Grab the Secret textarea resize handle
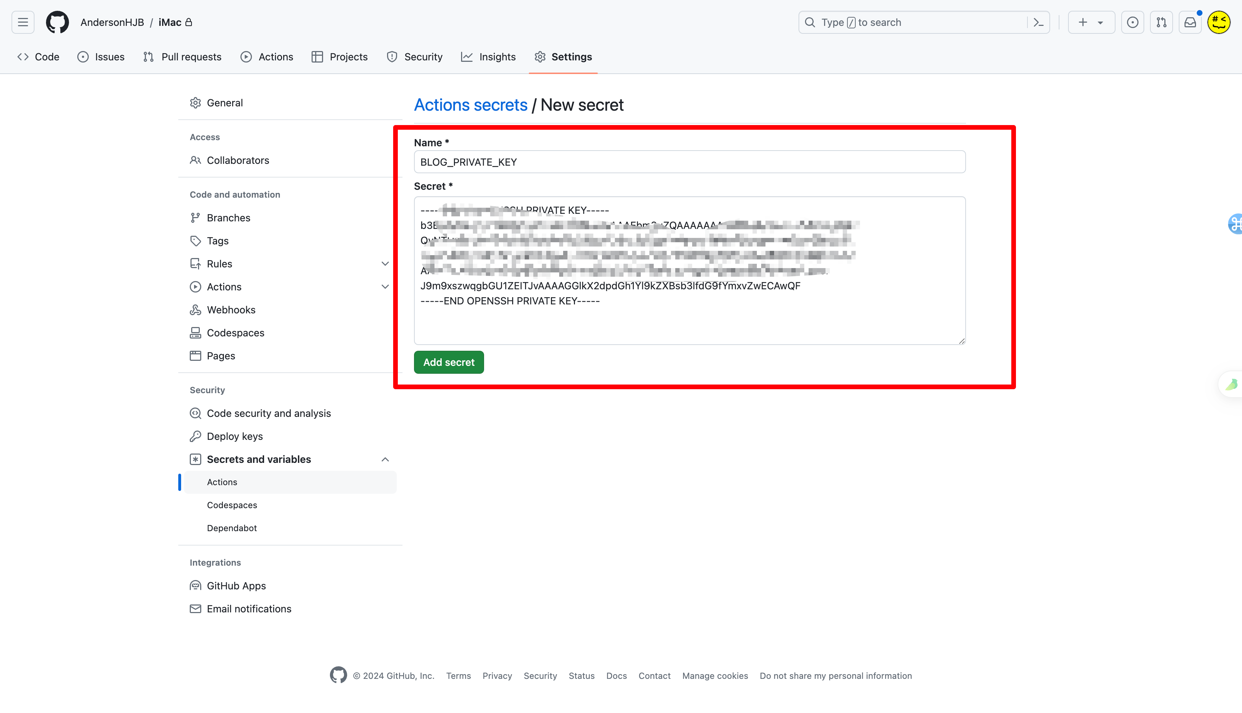Viewport: 1242px width, 713px height. [x=961, y=341]
